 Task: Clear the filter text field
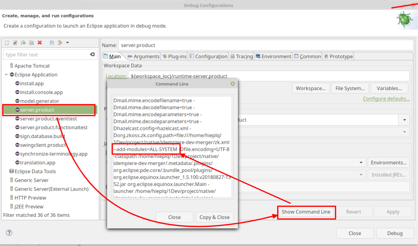tap(92, 55)
